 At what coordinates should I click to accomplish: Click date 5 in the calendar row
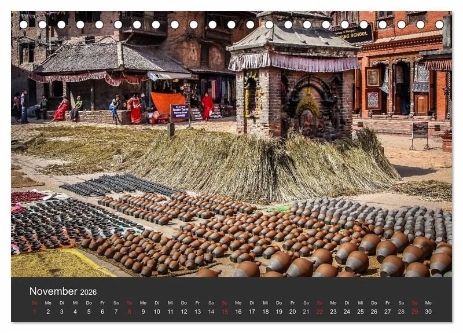[x=89, y=312]
